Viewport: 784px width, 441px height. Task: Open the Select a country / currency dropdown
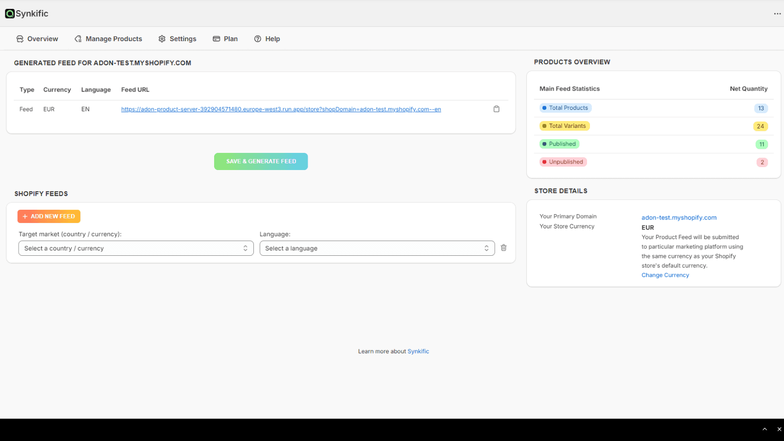pyautogui.click(x=136, y=248)
